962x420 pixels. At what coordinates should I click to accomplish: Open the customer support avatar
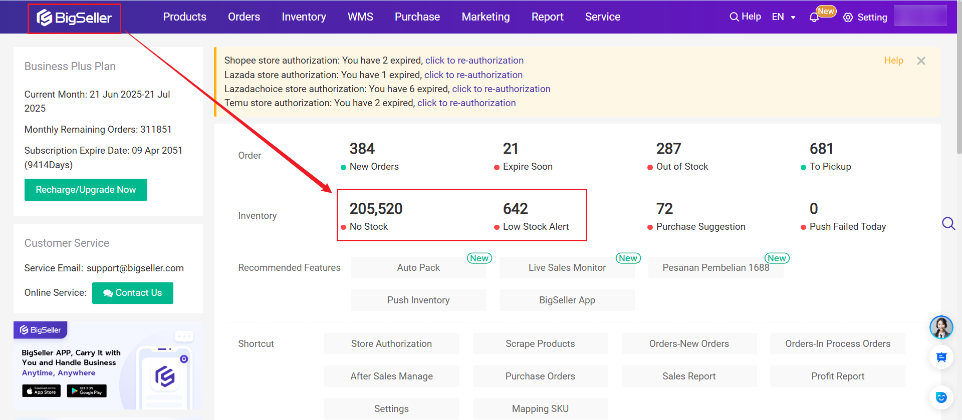(x=941, y=328)
